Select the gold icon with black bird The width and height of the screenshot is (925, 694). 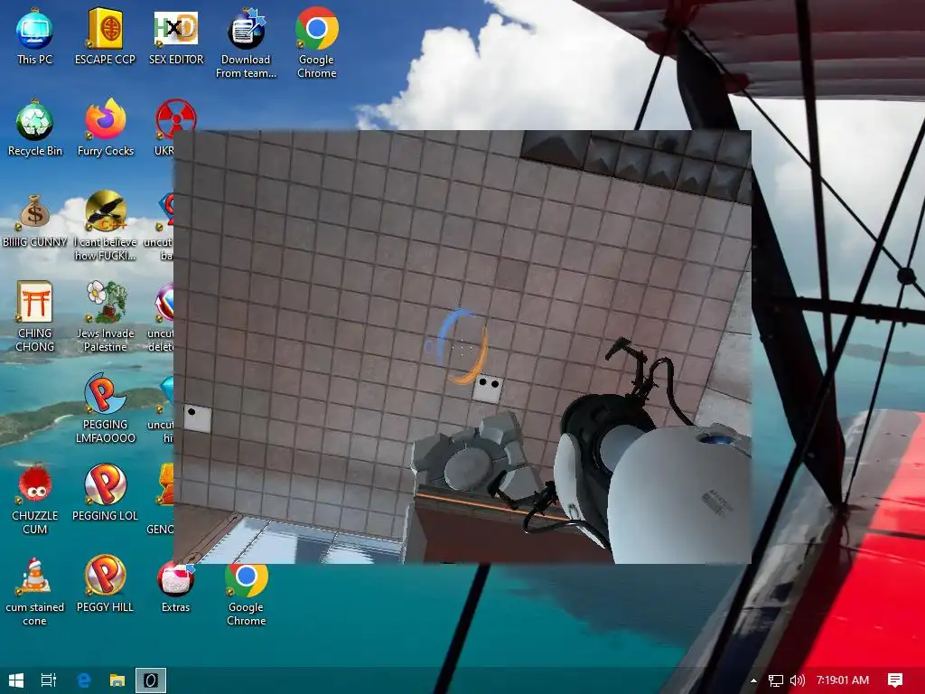click(105, 225)
